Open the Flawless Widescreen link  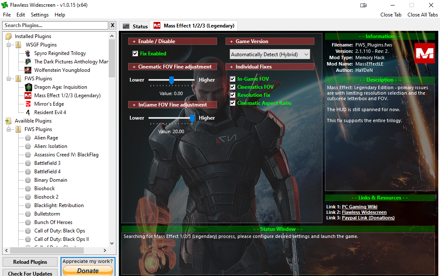click(364, 213)
